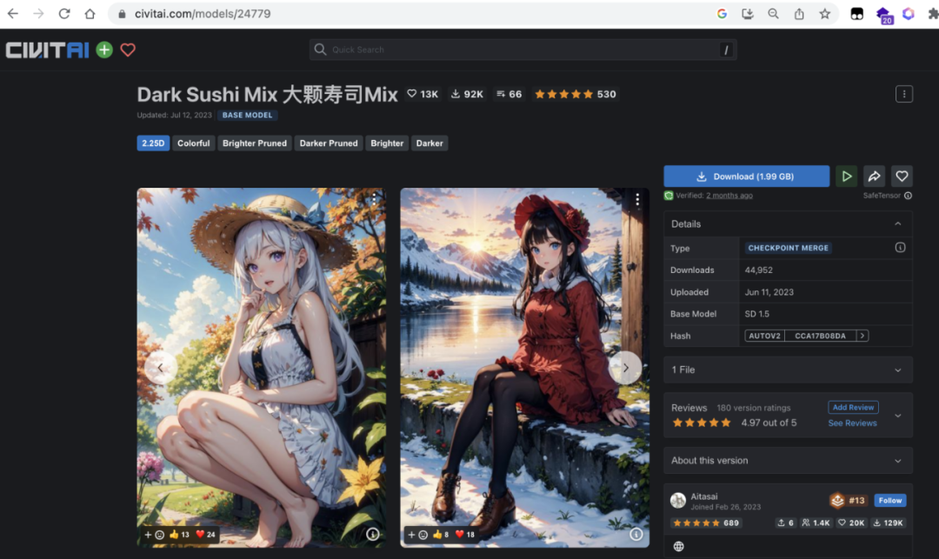The image size is (939, 559).
Task: Click the magnifier icon in Quick Search
Action: (x=321, y=49)
